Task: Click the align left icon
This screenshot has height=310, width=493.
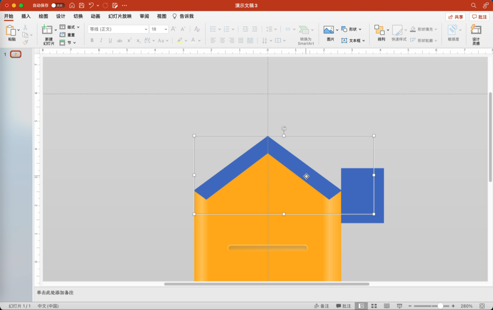Action: point(213,40)
